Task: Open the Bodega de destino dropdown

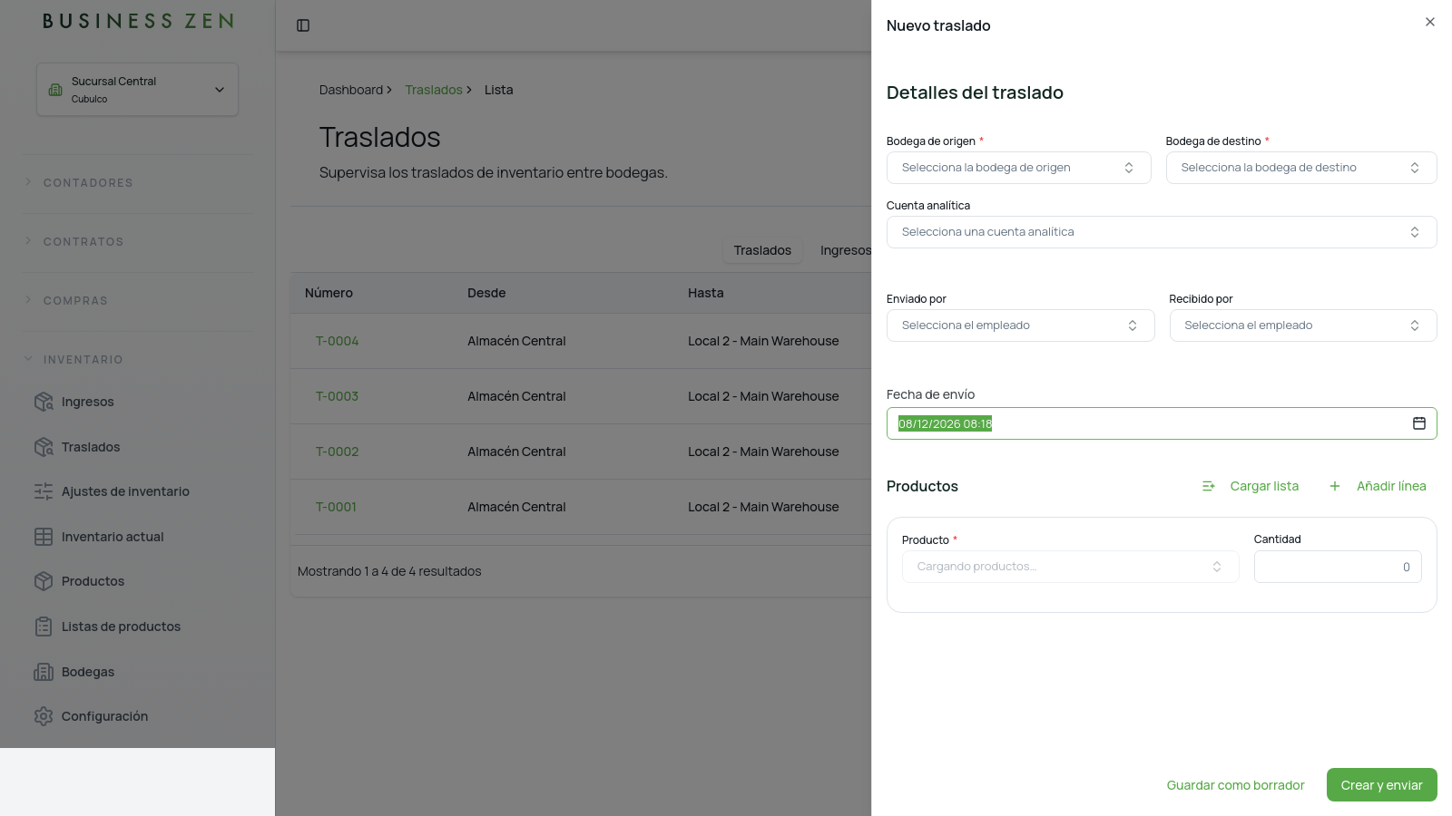Action: coord(1301,168)
